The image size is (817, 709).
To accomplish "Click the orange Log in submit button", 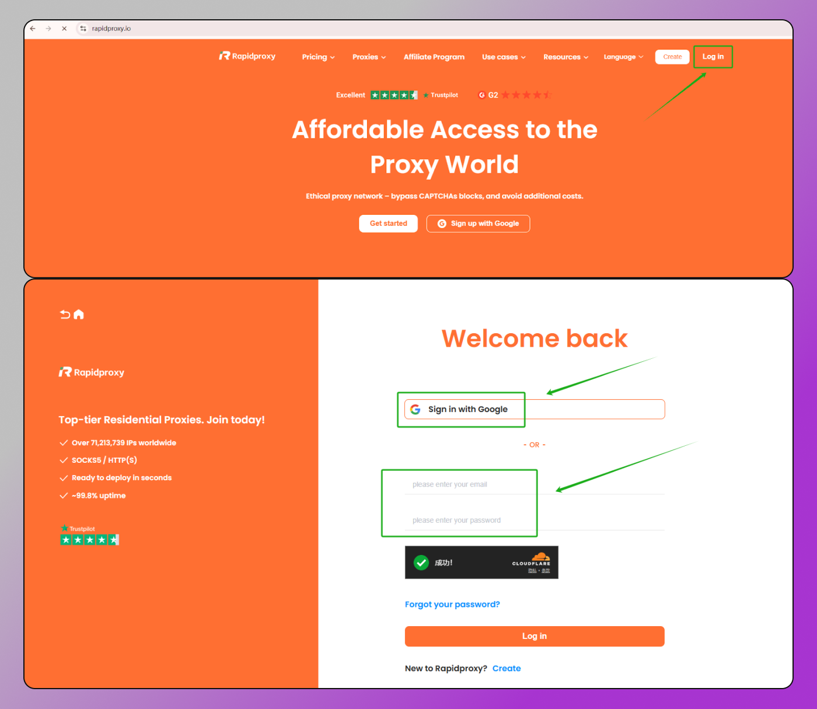I will click(535, 636).
